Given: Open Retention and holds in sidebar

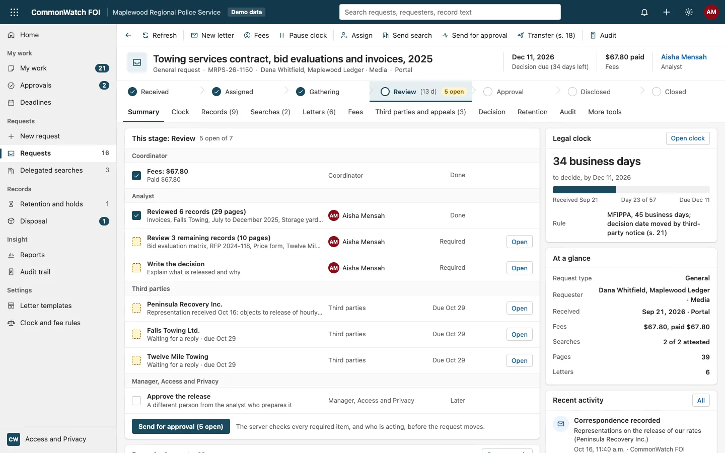Looking at the screenshot, I should 58,204.
